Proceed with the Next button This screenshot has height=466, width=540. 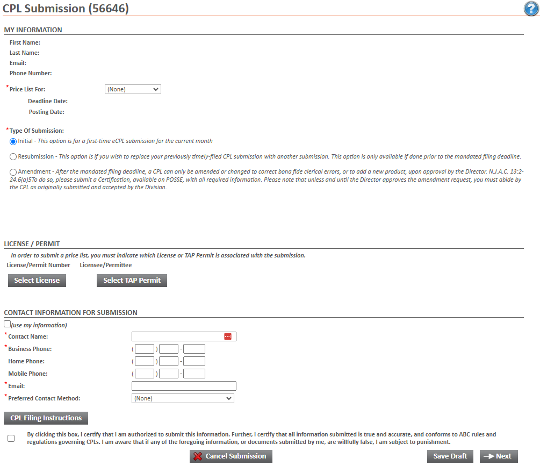(499, 456)
